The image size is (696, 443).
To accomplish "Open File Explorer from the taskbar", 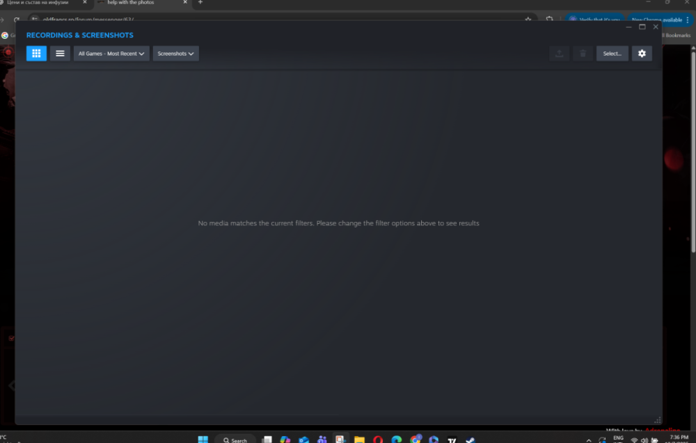I will pyautogui.click(x=359, y=440).
